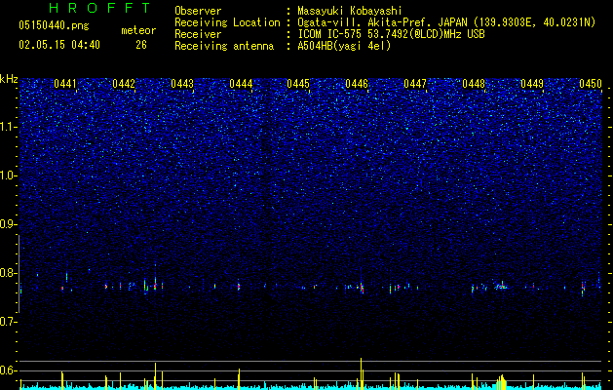Click the 0443 time marker

click(182, 84)
